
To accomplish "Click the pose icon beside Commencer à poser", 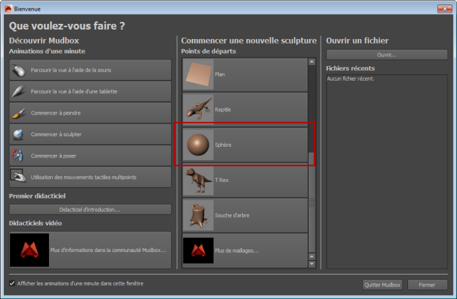I will click(18, 155).
